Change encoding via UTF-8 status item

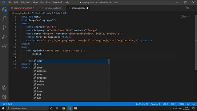click(166, 104)
